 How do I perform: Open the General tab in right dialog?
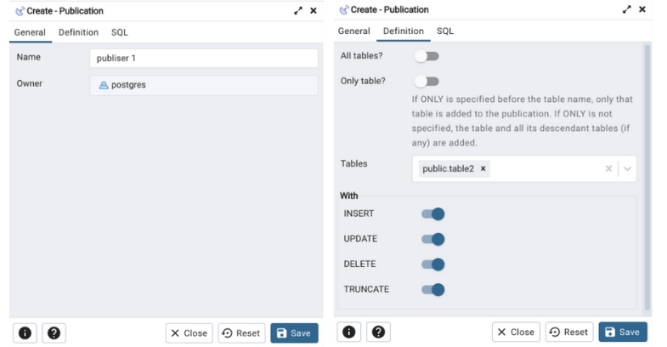(x=354, y=31)
